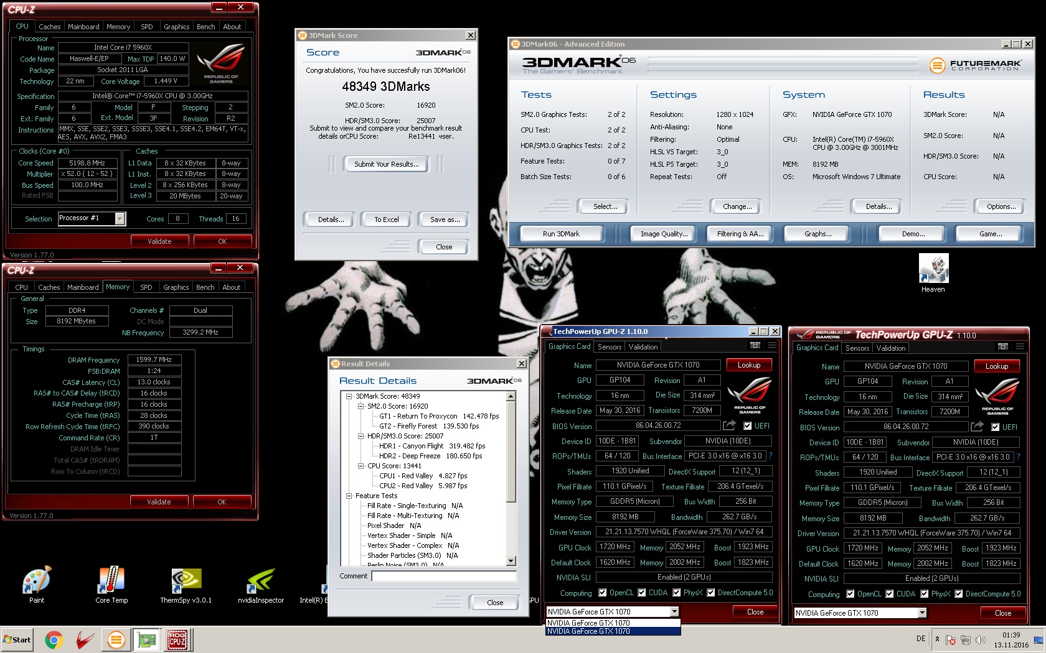Click BIOS export icon in right GPU-Z
The width and height of the screenshot is (1046, 653).
[977, 427]
